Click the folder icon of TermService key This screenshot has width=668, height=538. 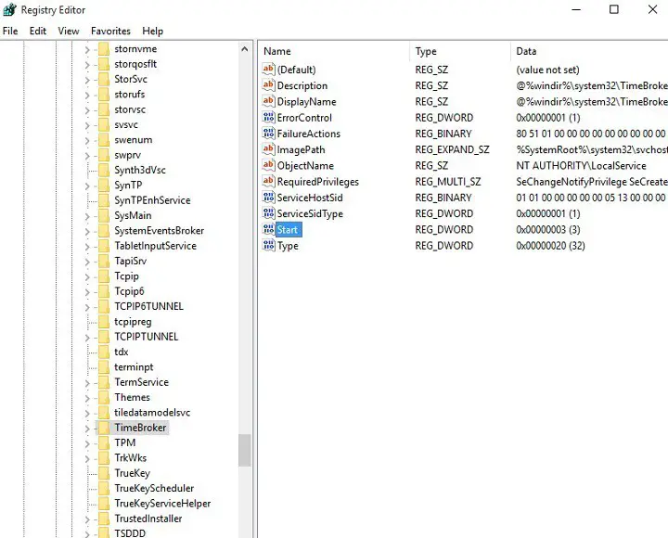(104, 382)
